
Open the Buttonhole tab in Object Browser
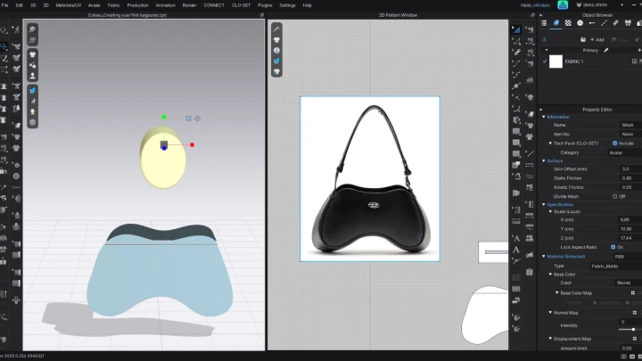pos(592,23)
